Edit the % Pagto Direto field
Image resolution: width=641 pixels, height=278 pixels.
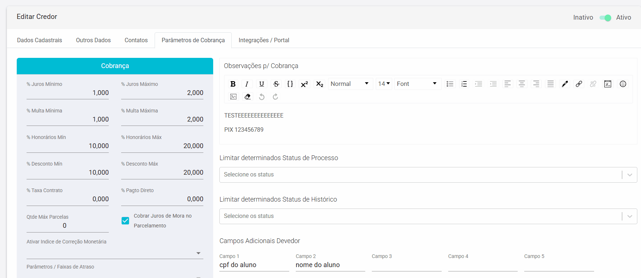point(162,199)
